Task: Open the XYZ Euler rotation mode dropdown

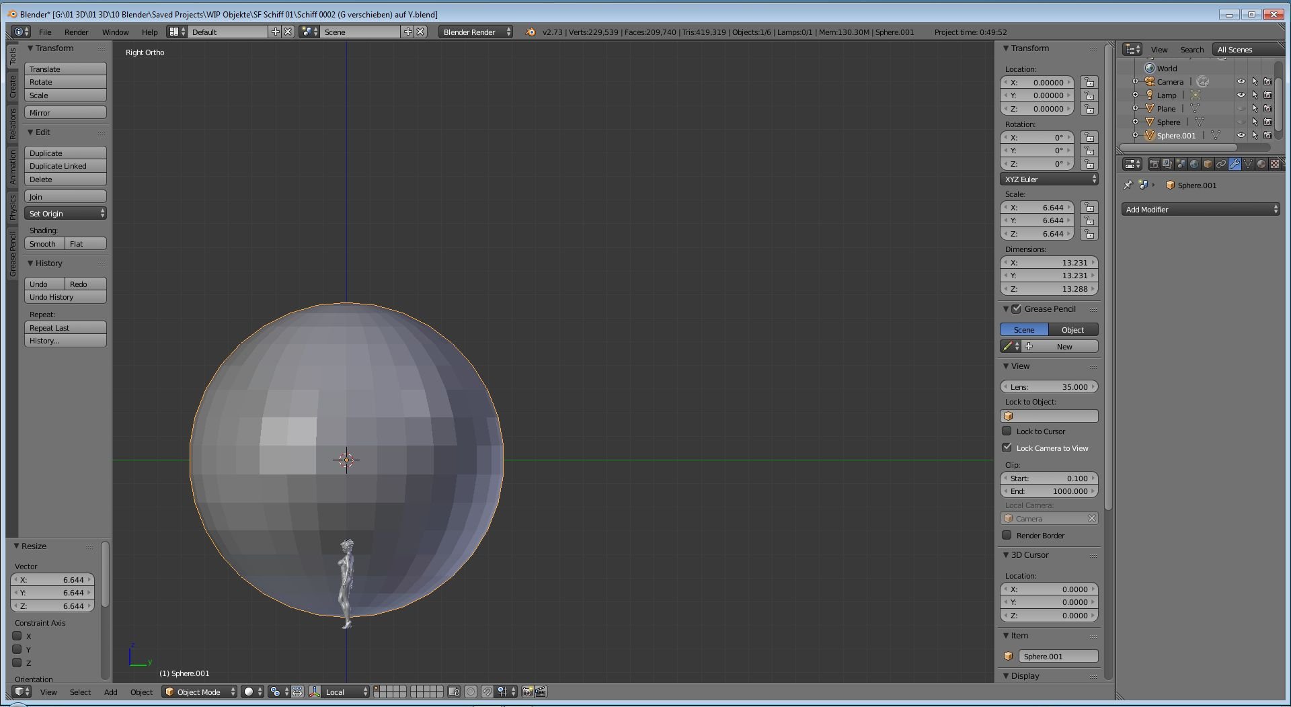Action: [1050, 179]
